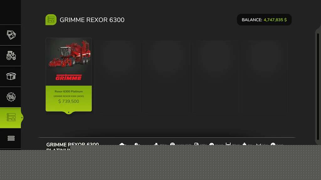Select the tractor Vehicles category icon
The image size is (321, 180).
click(x=11, y=56)
